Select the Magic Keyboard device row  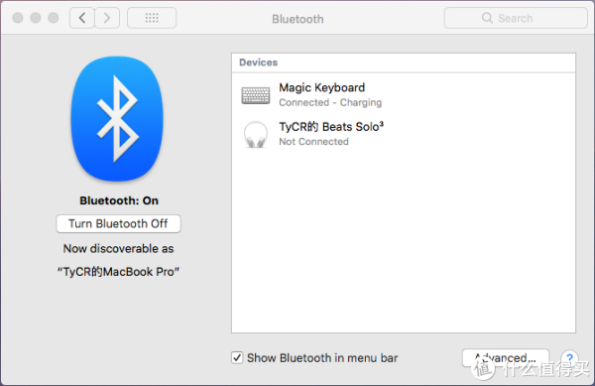(404, 95)
